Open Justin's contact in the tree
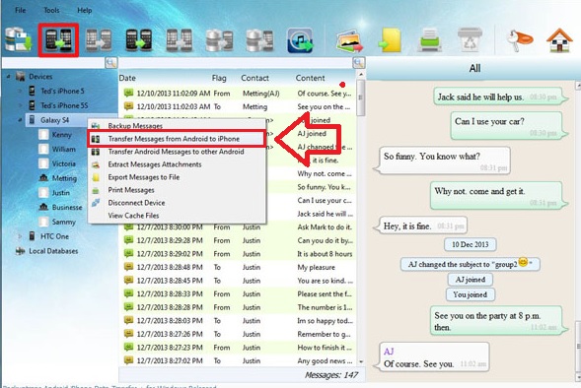Screen dimensions: 581x388 point(60,193)
